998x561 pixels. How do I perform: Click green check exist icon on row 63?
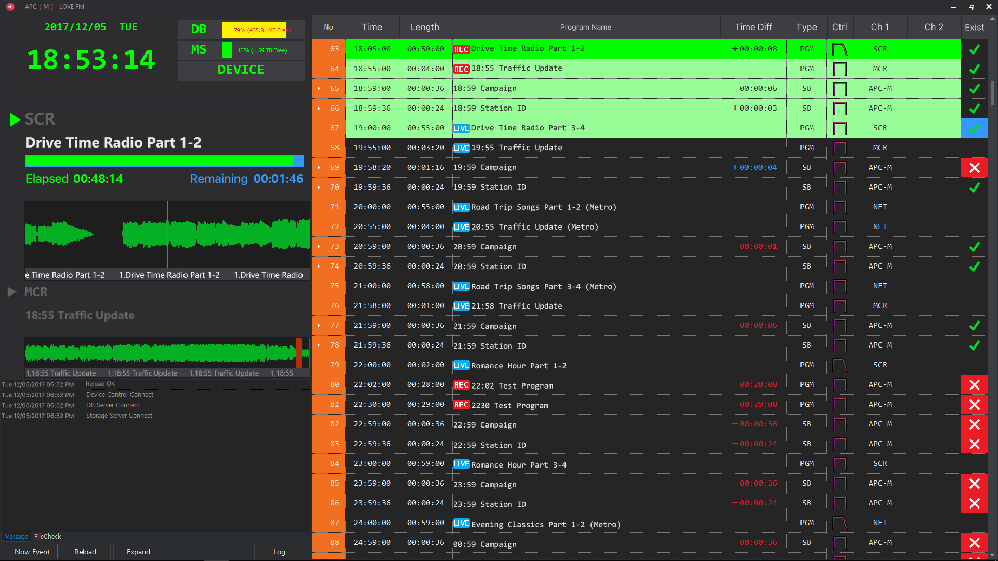click(x=974, y=49)
